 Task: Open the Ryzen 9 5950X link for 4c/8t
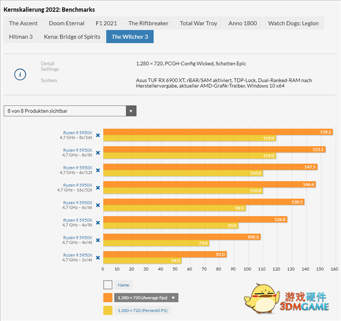[x=78, y=220]
